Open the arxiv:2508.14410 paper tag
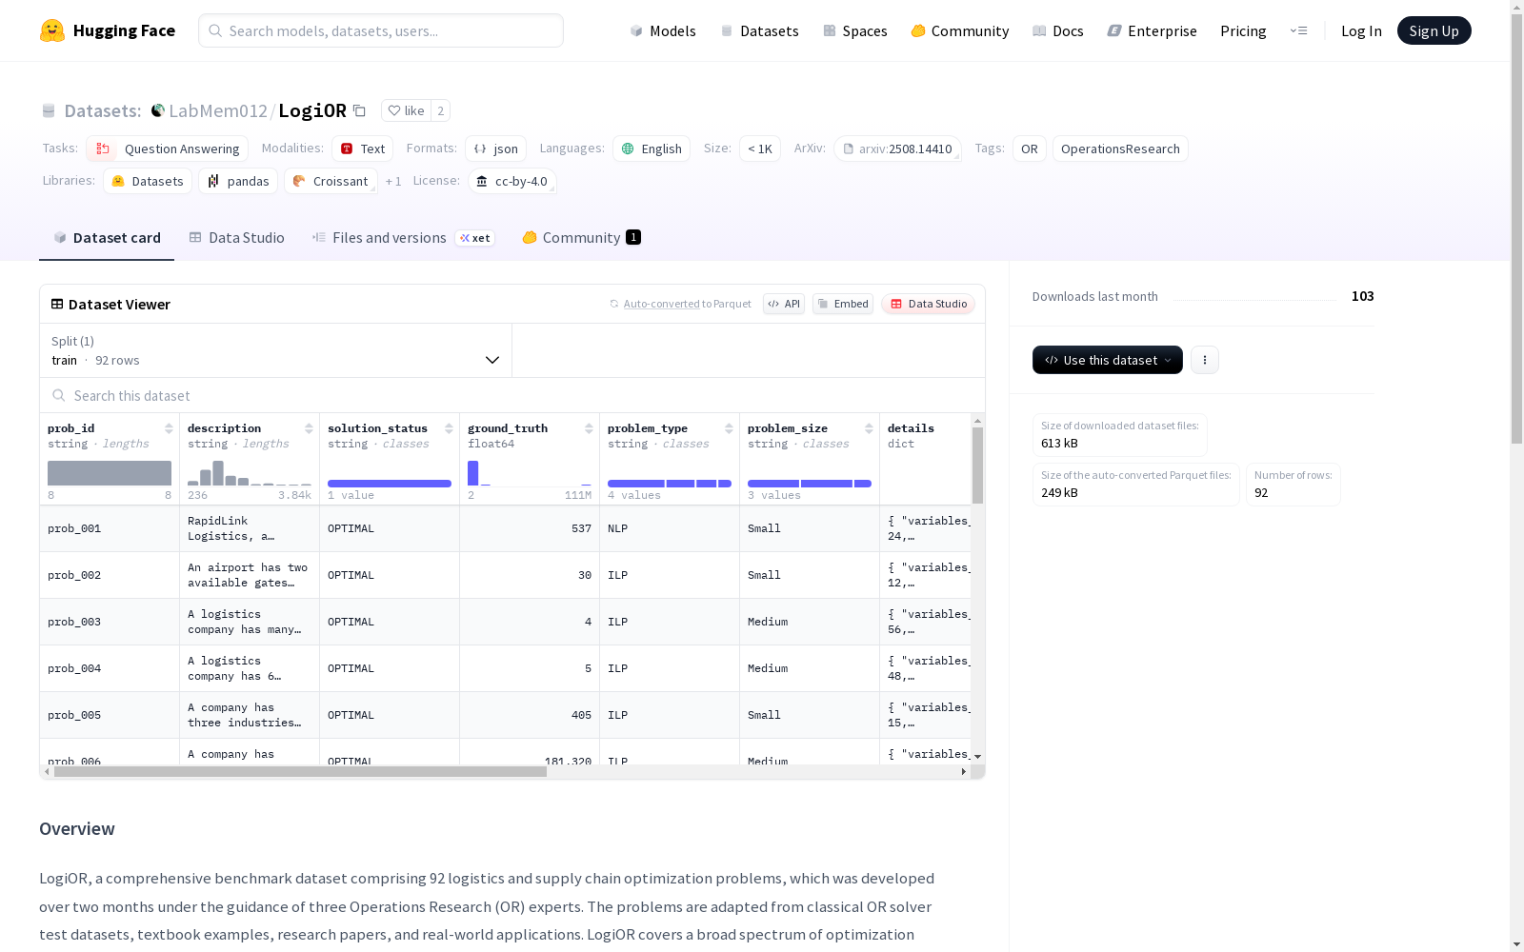 tap(897, 149)
